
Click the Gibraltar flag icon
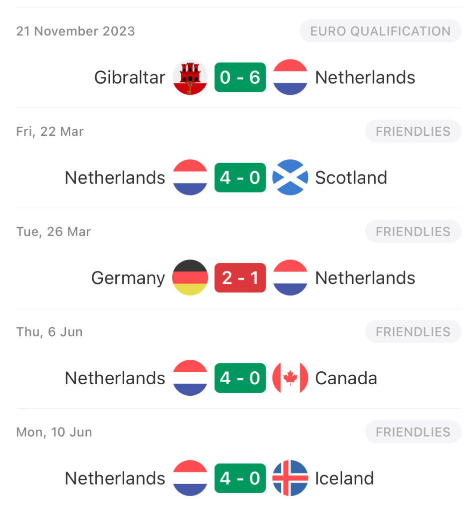pos(190,77)
